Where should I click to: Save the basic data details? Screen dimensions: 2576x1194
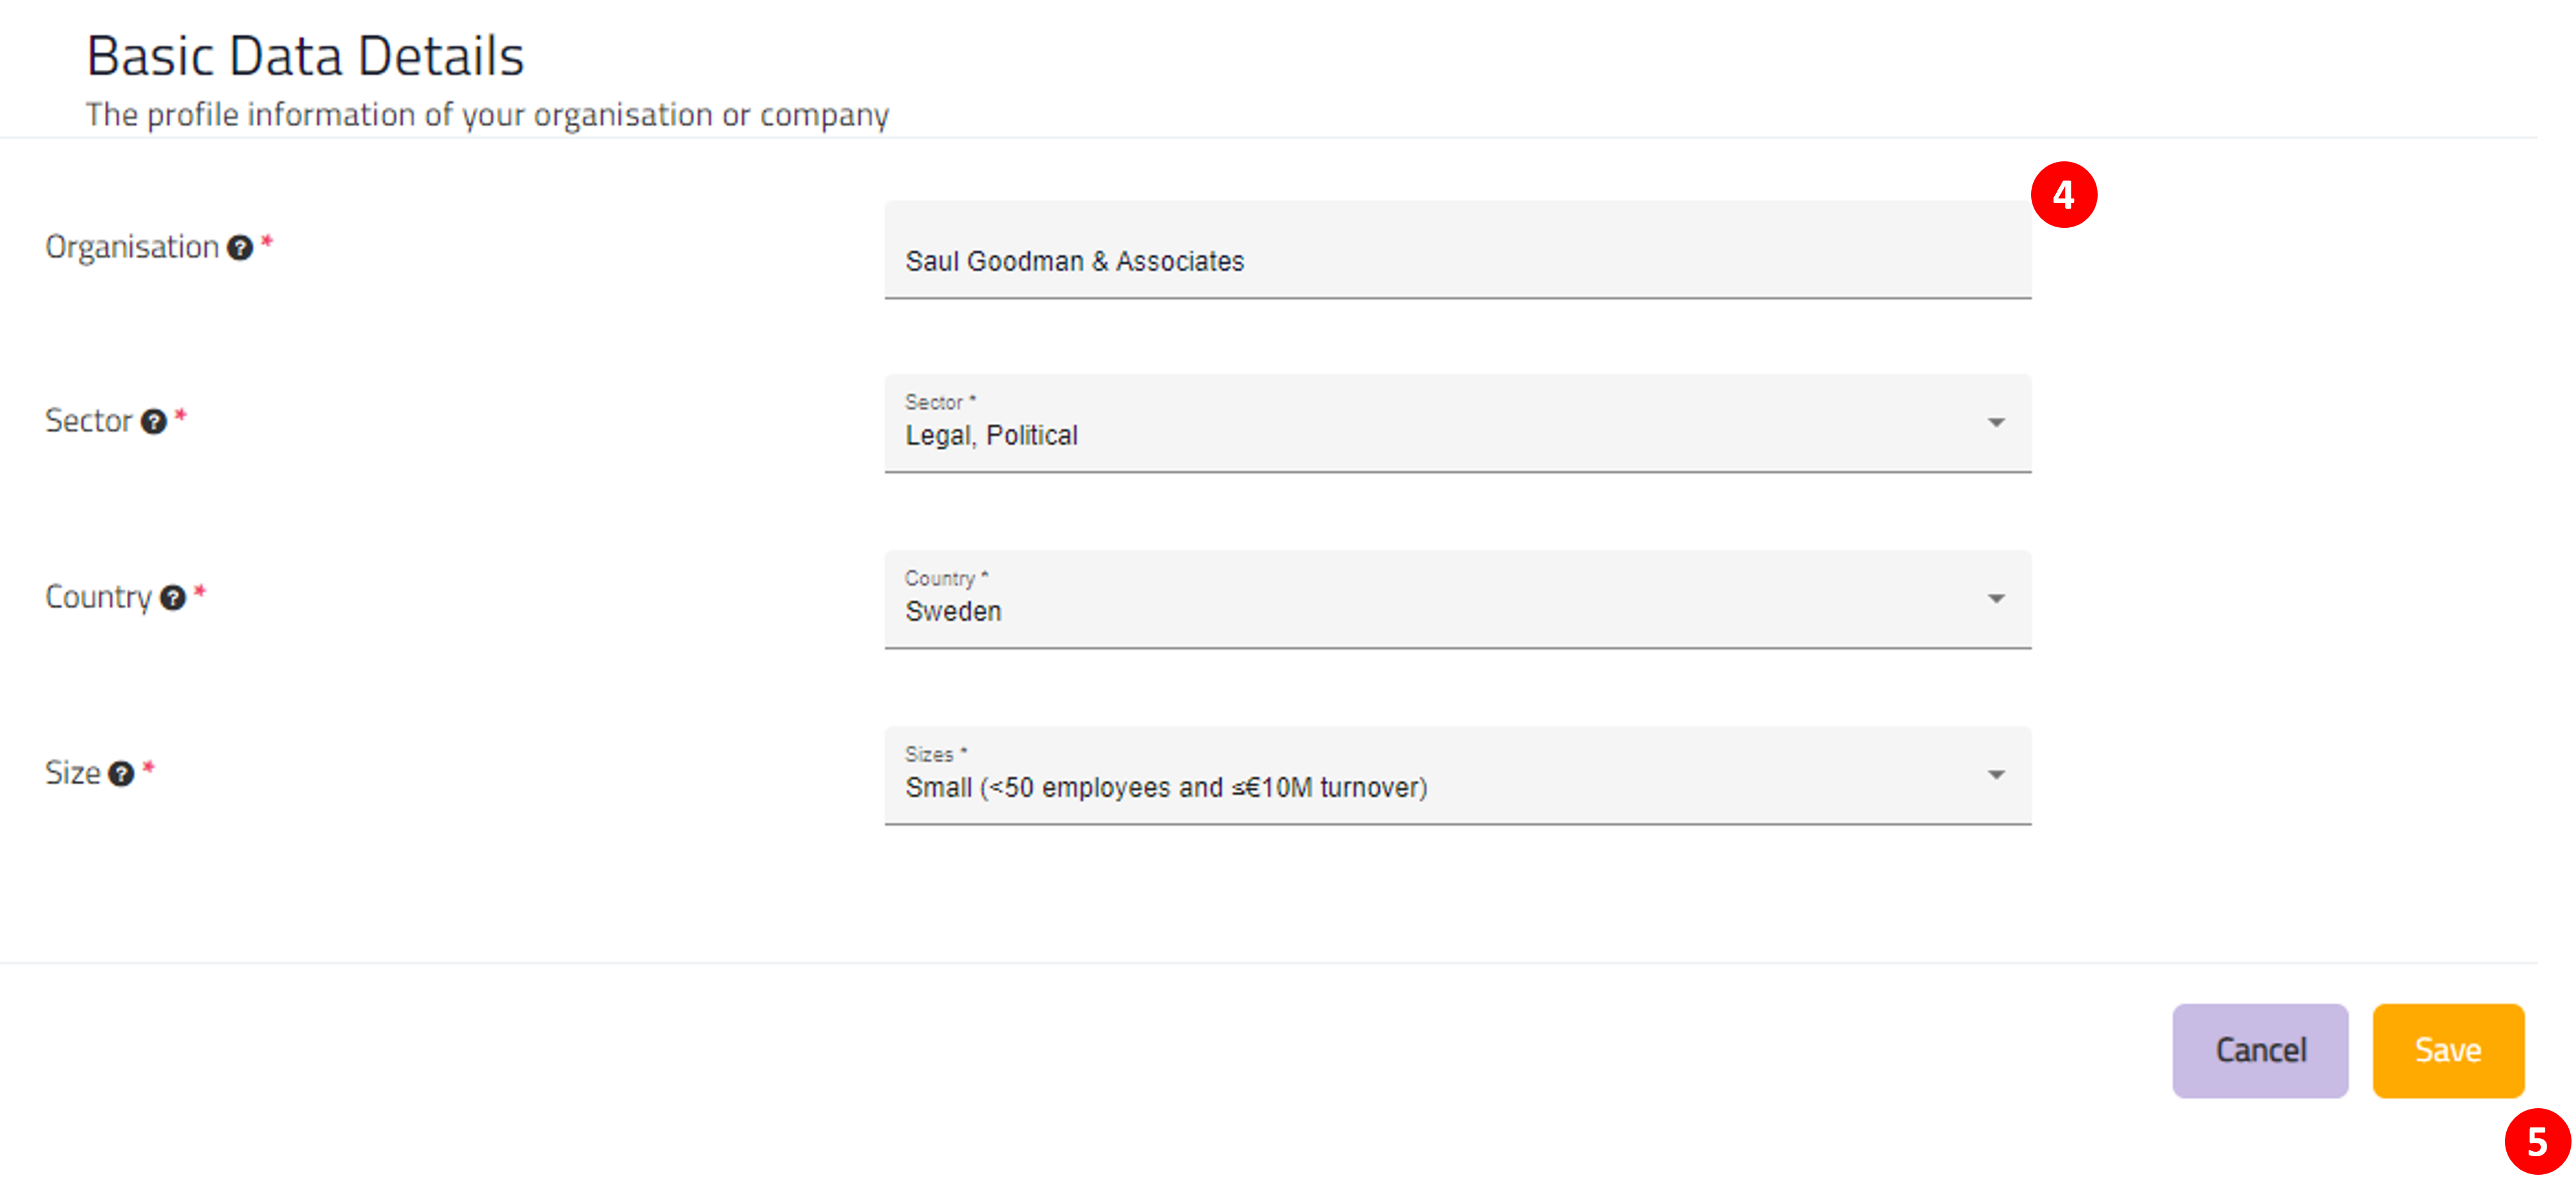pyautogui.click(x=2447, y=1050)
